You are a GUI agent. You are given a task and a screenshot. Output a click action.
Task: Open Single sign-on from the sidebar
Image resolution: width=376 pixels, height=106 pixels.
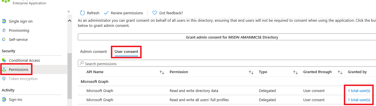click(x=21, y=21)
